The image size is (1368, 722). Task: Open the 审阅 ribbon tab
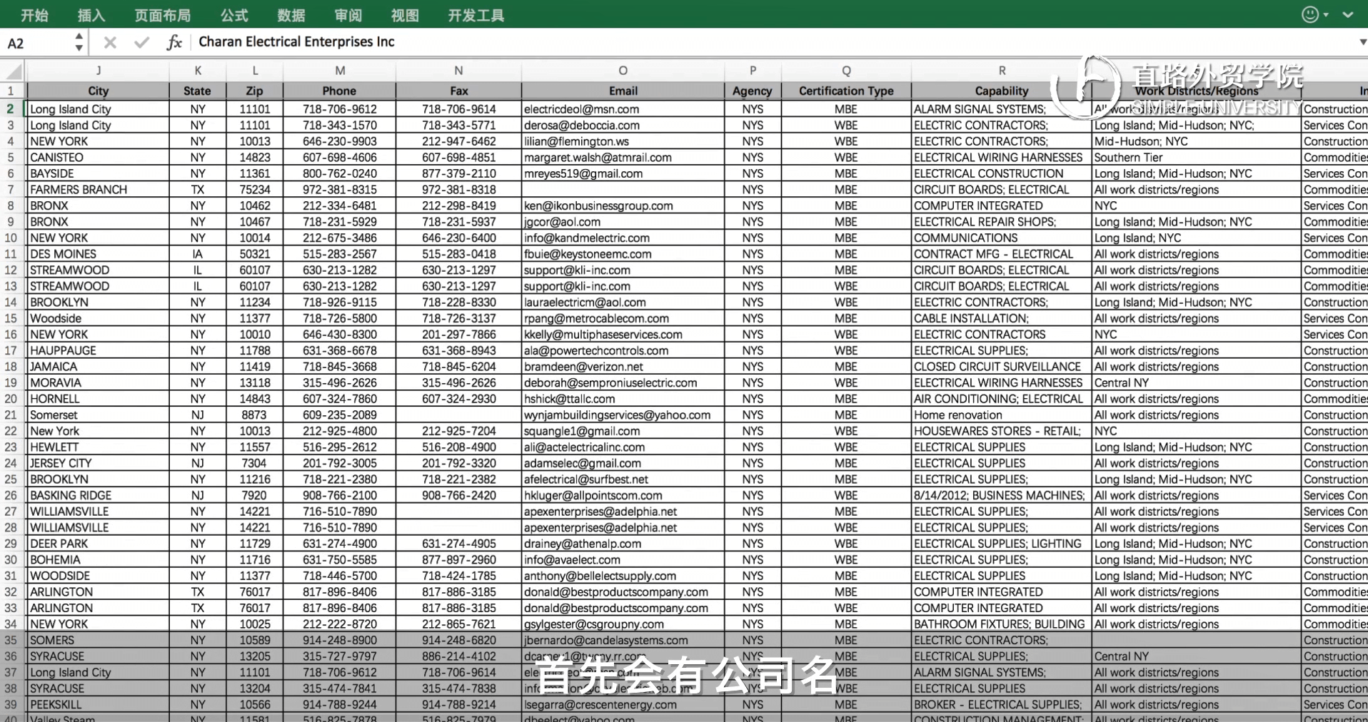pos(348,15)
